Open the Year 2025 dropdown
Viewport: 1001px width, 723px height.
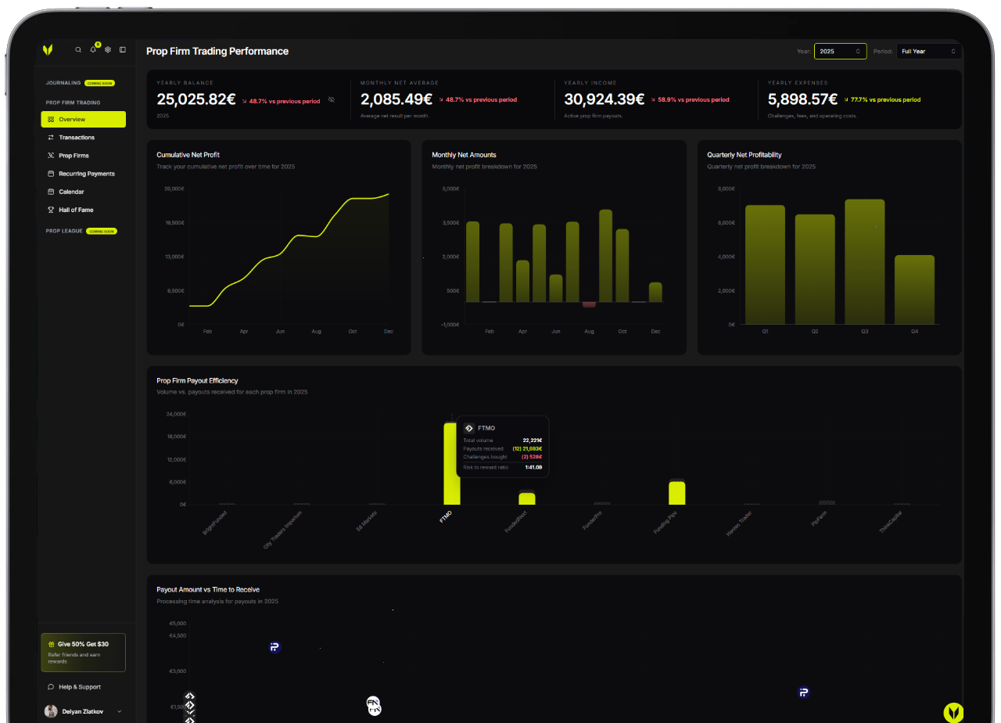point(841,51)
